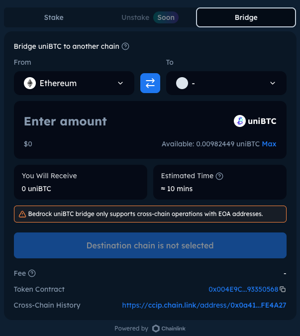Screen dimensions: 300x336
Task: Copy the token contract address icon
Action: [283, 289]
